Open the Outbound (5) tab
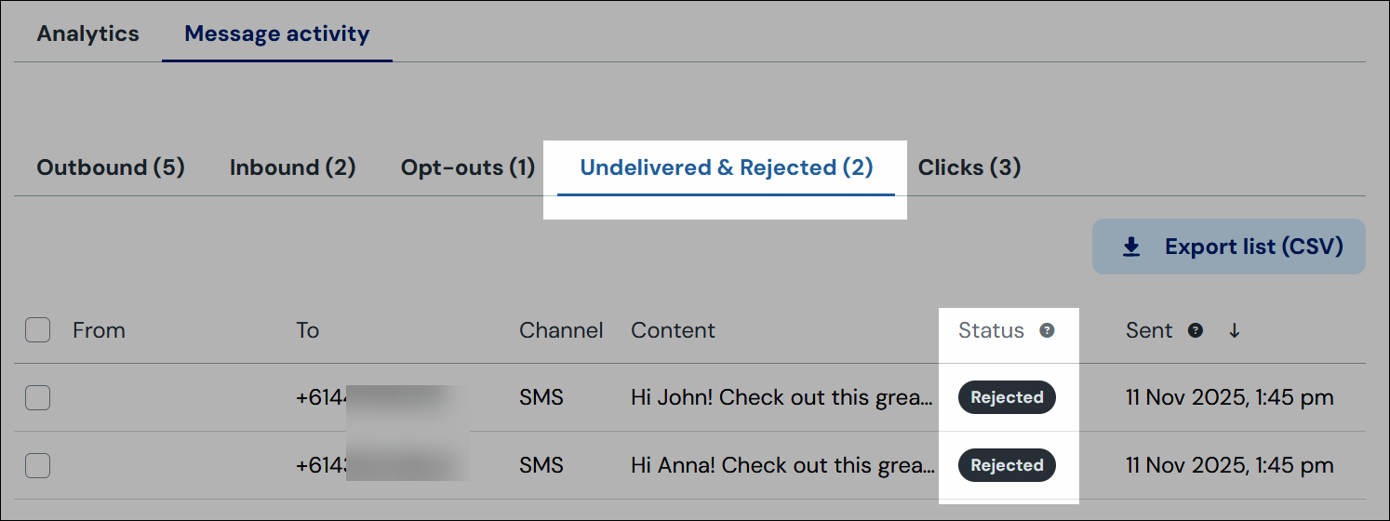This screenshot has height=521, width=1390. point(111,167)
